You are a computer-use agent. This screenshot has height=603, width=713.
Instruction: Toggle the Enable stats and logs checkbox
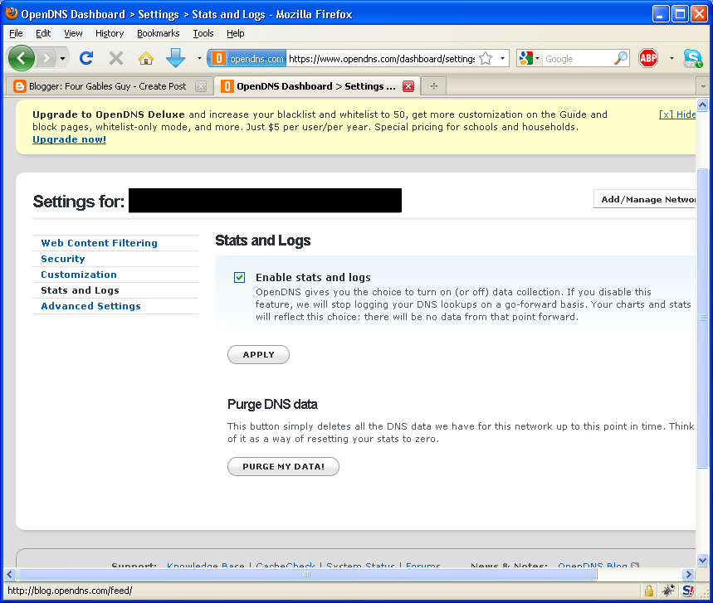(239, 277)
